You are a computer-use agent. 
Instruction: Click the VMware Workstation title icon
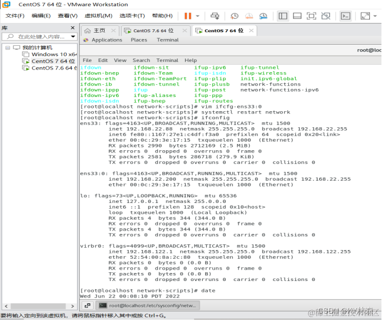tap(6, 5)
